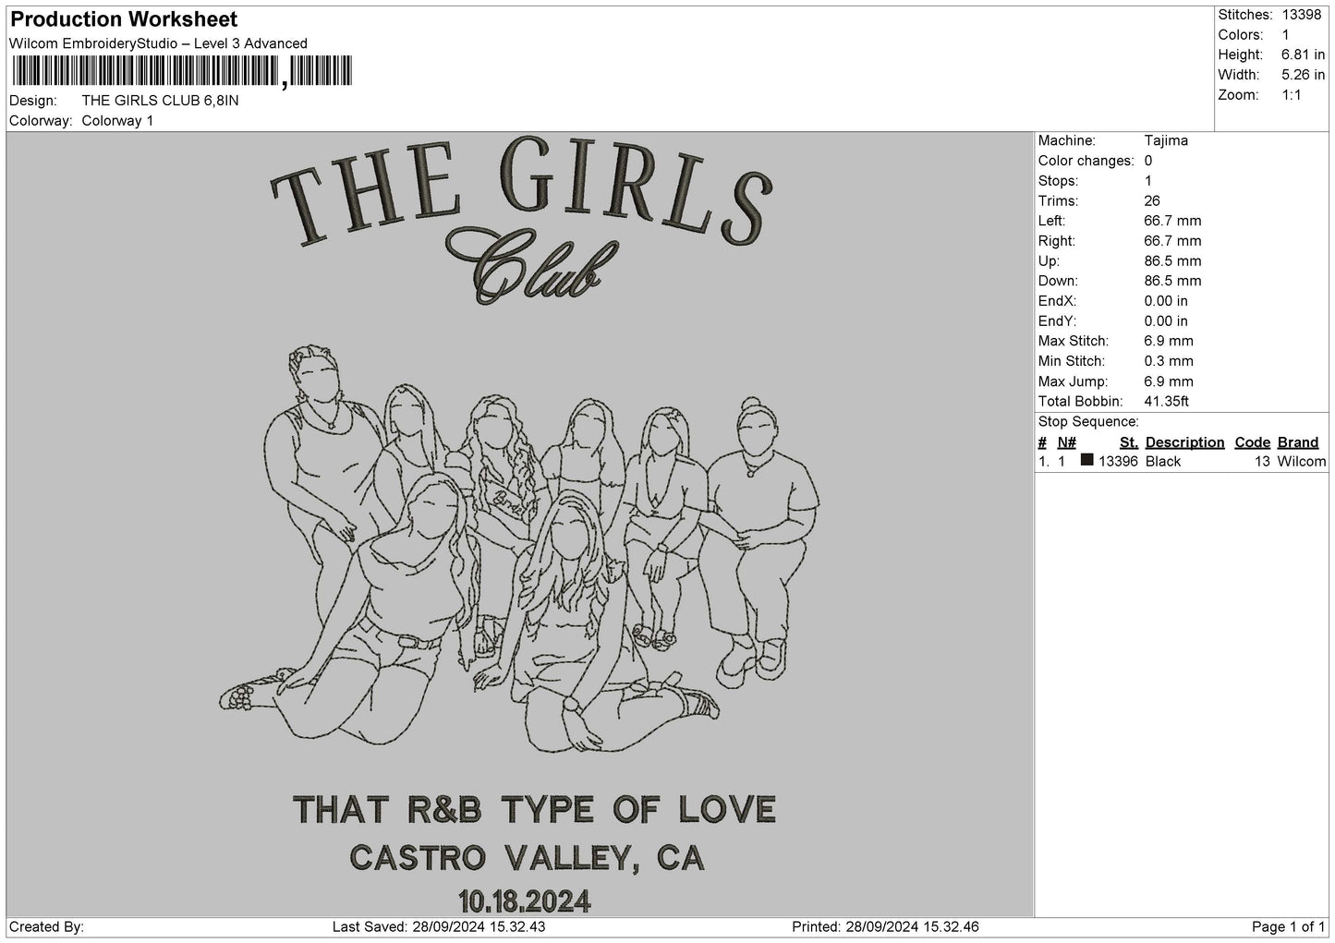Click the 'Colors:' value 1
The width and height of the screenshot is (1335, 943).
[1285, 35]
